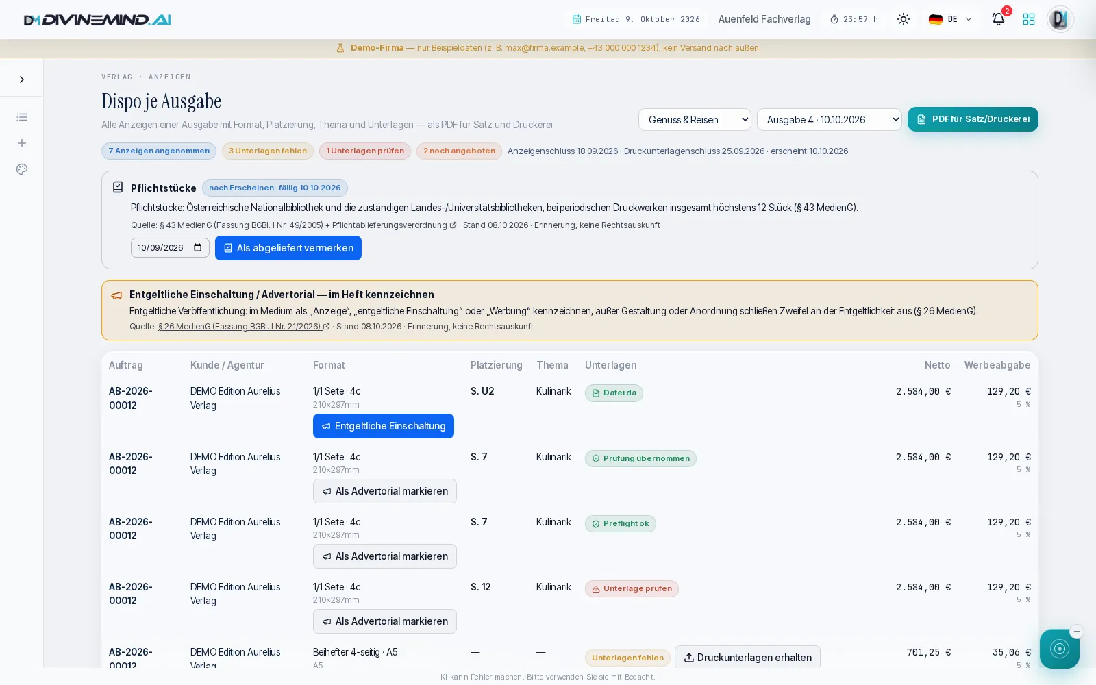Click the Prüfung übernommen status badge
Screen dimensions: 1096x685
pyautogui.click(x=640, y=458)
